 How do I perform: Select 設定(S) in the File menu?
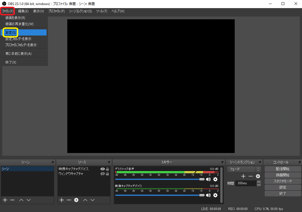11,33
